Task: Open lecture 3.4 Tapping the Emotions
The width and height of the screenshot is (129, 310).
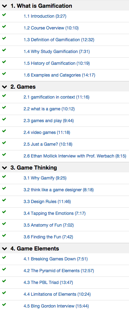Action: click(54, 214)
